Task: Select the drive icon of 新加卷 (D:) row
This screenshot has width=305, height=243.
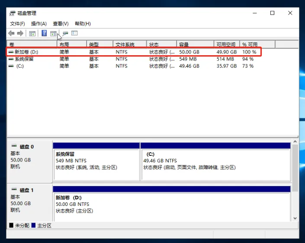Action: click(x=11, y=52)
